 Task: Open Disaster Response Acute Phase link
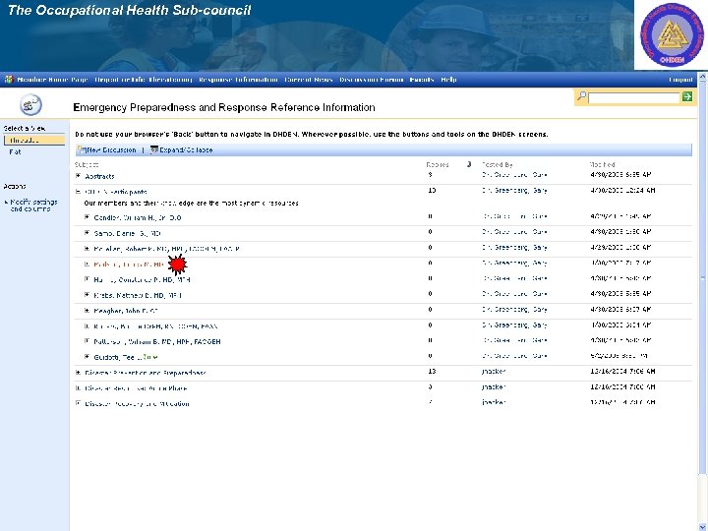(x=136, y=388)
